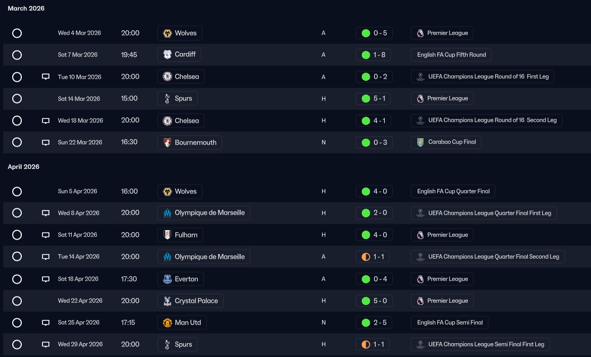Open UEFA Champions League Round of 16 Second Leg

[x=486, y=121]
